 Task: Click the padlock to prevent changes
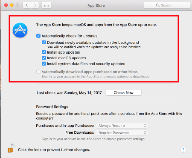click(11, 148)
